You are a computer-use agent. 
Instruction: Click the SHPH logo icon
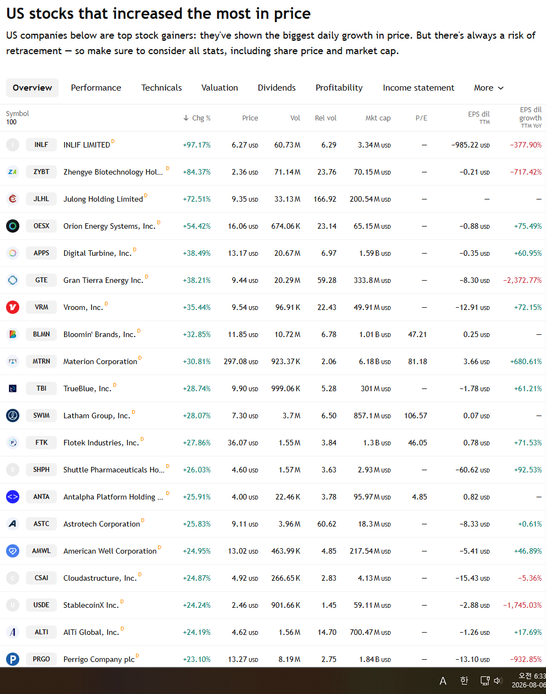tap(13, 470)
